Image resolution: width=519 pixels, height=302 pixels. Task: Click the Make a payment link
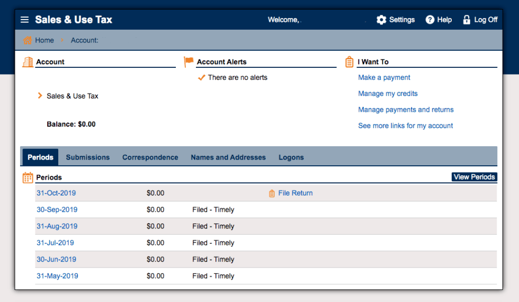[384, 77]
